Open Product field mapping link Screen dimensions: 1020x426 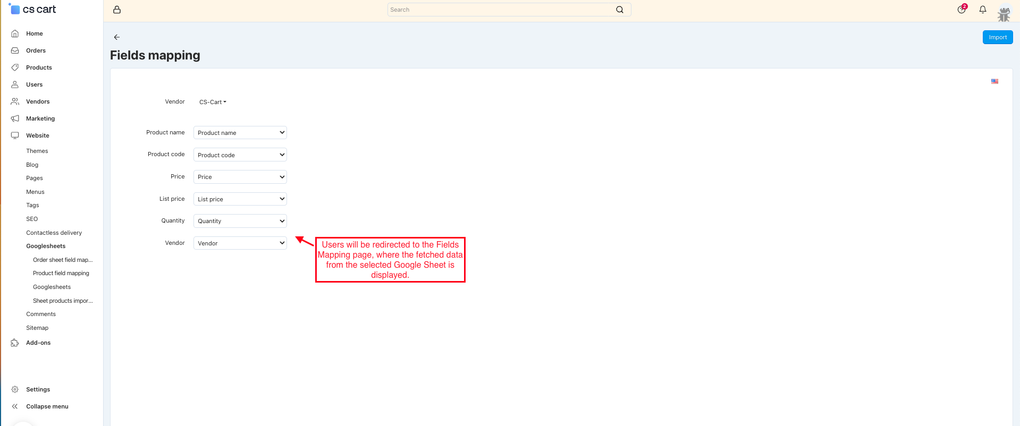[61, 273]
